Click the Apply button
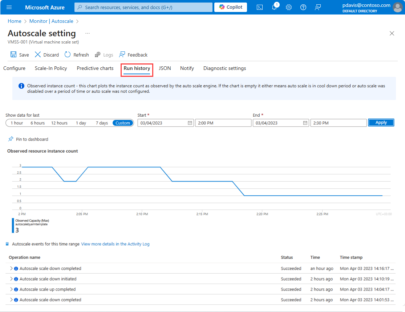The width and height of the screenshot is (405, 312). [x=381, y=122]
